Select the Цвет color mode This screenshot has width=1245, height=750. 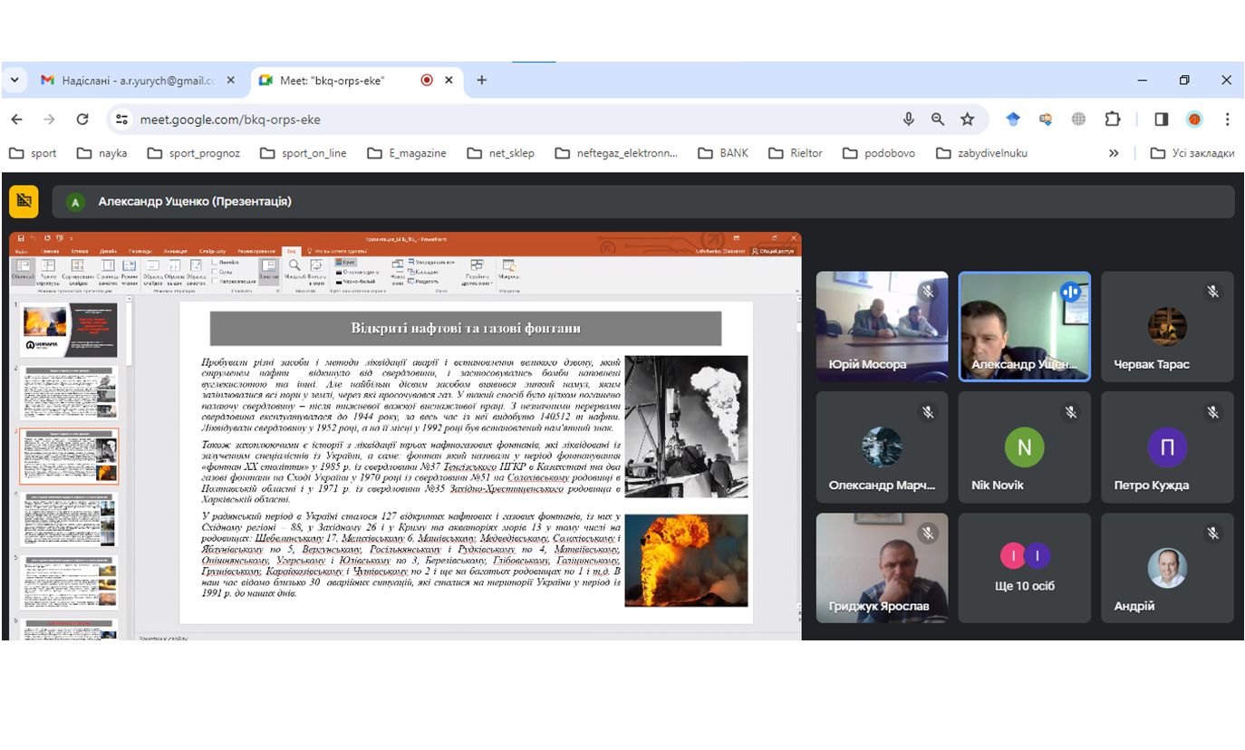coord(345,262)
